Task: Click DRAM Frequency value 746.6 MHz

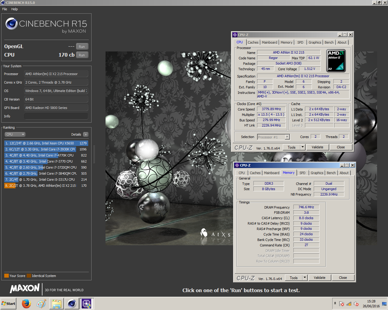Action: point(306,207)
